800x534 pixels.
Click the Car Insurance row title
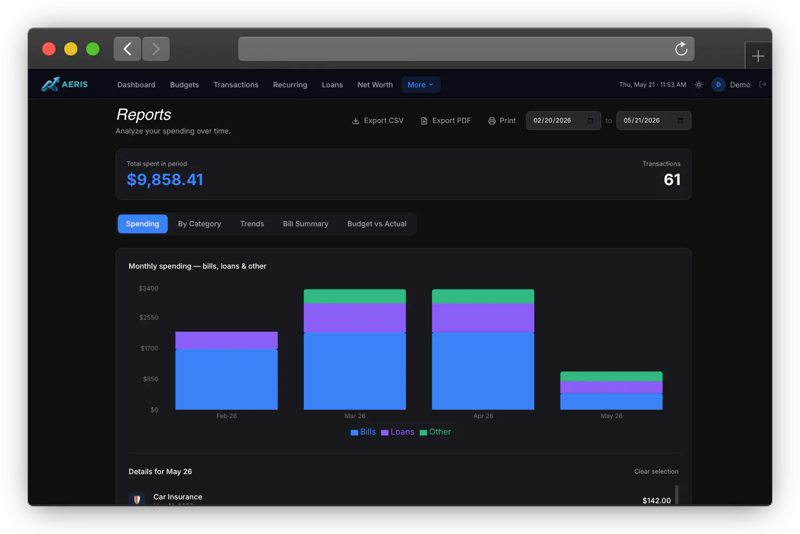pos(178,497)
